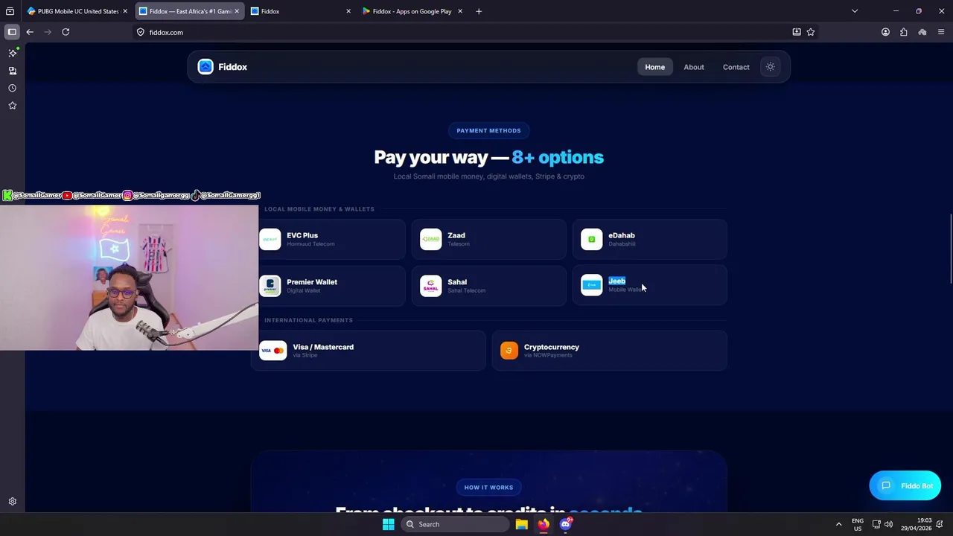
Task: Reload the current page
Action: (x=66, y=32)
